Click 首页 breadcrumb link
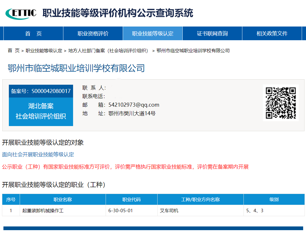The image size is (306, 235). coord(14,51)
